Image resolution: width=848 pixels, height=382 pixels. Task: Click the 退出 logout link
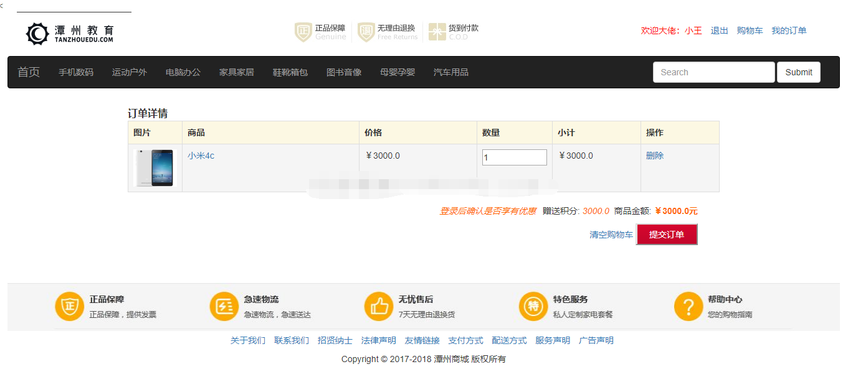click(720, 30)
